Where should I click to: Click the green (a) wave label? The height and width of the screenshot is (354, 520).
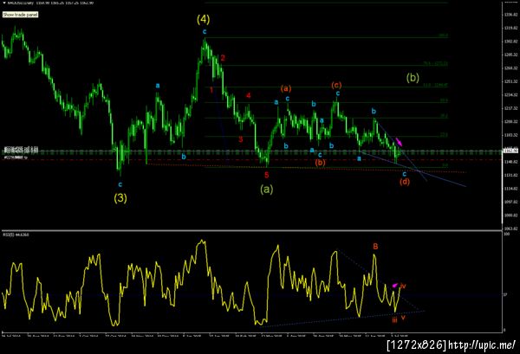point(267,189)
